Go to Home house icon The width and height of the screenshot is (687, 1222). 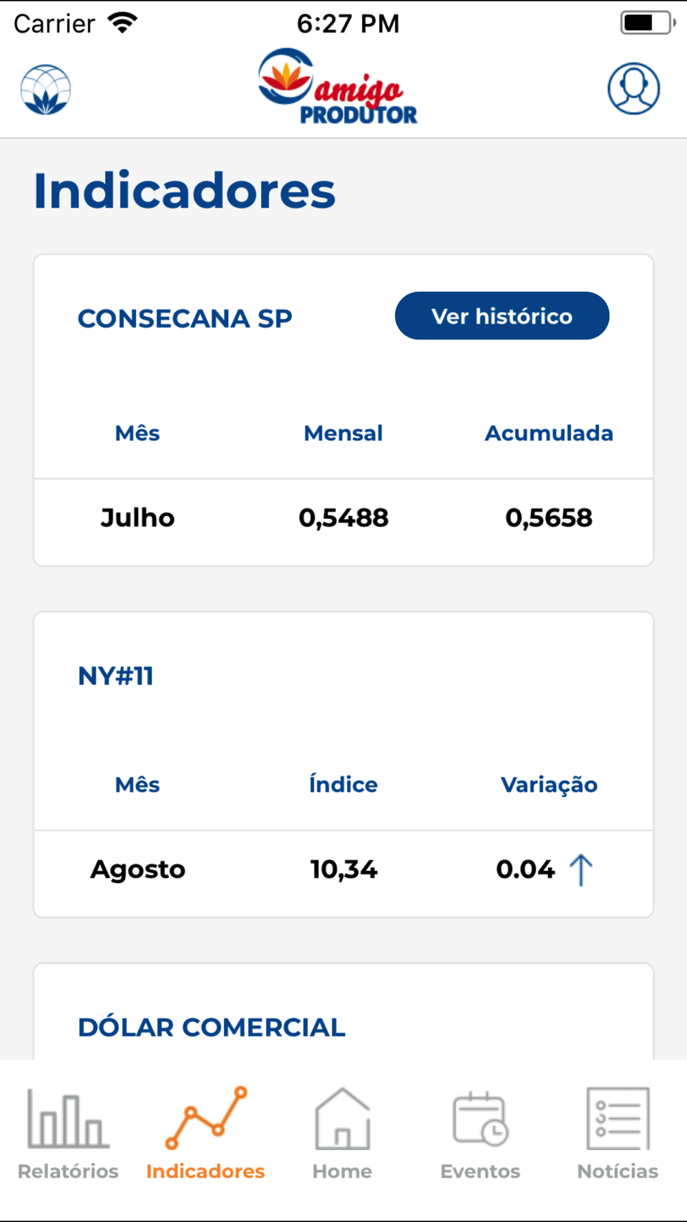pyautogui.click(x=342, y=1118)
